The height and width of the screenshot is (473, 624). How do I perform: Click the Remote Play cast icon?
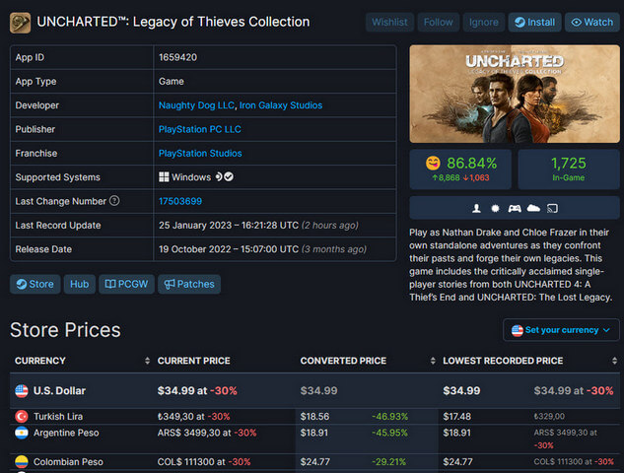[552, 208]
